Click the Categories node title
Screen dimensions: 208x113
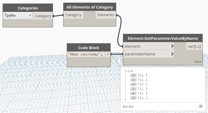pyautogui.click(x=28, y=8)
